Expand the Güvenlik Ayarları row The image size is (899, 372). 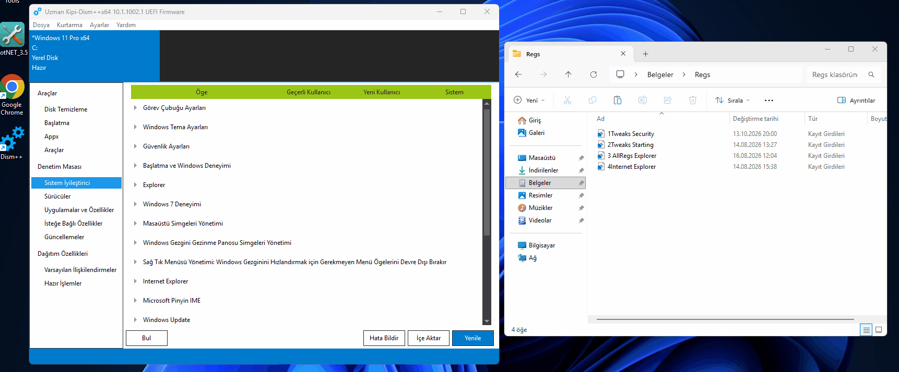tap(135, 146)
